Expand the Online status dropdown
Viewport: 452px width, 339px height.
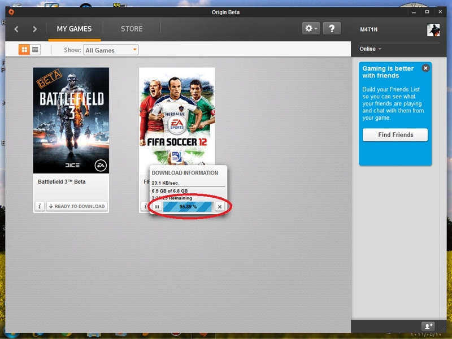(371, 49)
